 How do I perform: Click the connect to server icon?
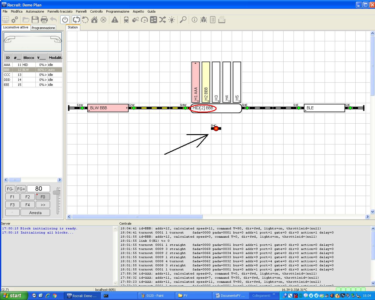point(5,20)
